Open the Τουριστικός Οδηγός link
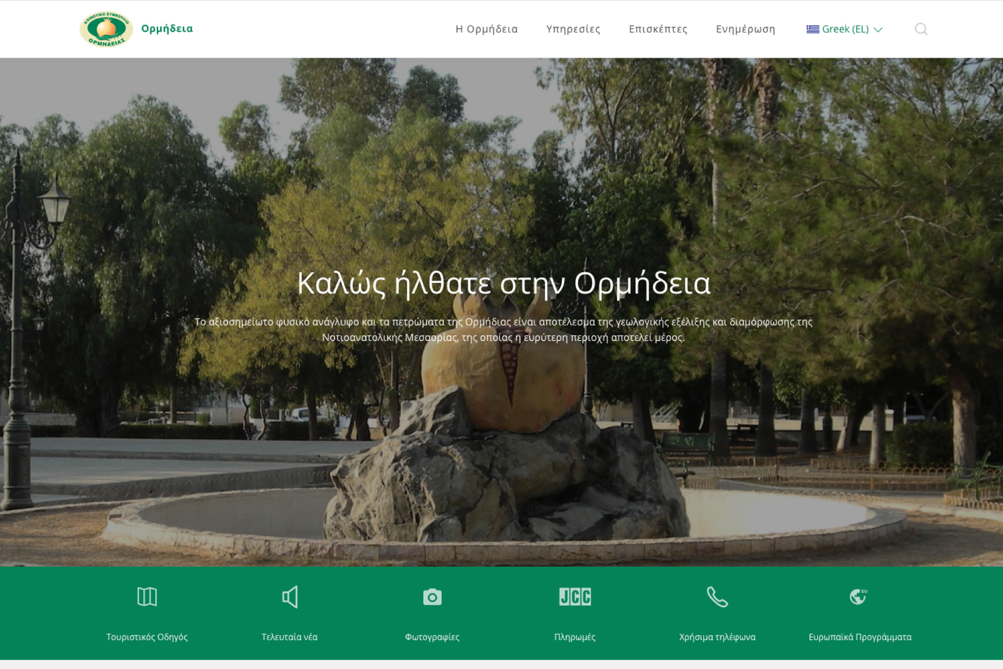This screenshot has height=669, width=1003. tap(147, 637)
